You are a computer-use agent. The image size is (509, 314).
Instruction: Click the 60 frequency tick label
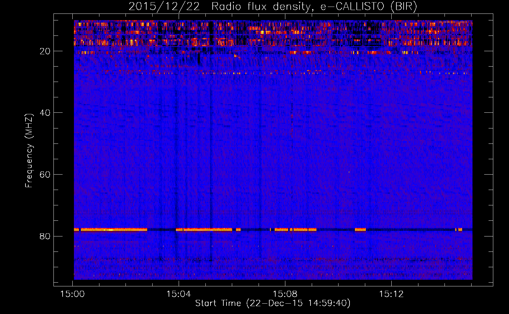(45, 175)
